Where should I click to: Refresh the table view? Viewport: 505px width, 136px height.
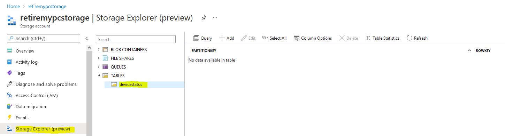(417, 38)
